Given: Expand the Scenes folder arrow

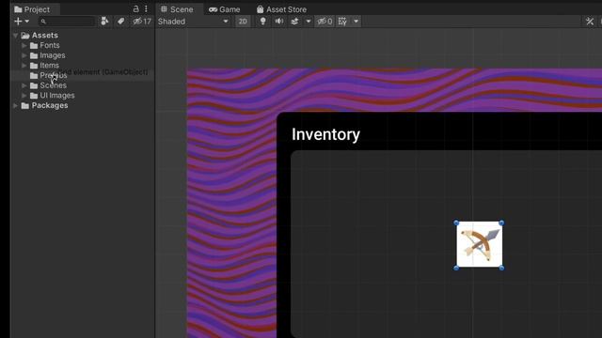Looking at the screenshot, I should (x=24, y=85).
